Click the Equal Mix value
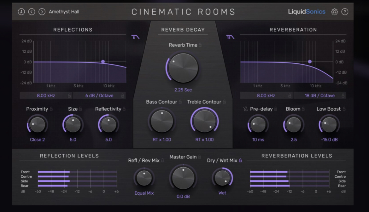Viewport: 369px width, 212px height. [x=144, y=193]
